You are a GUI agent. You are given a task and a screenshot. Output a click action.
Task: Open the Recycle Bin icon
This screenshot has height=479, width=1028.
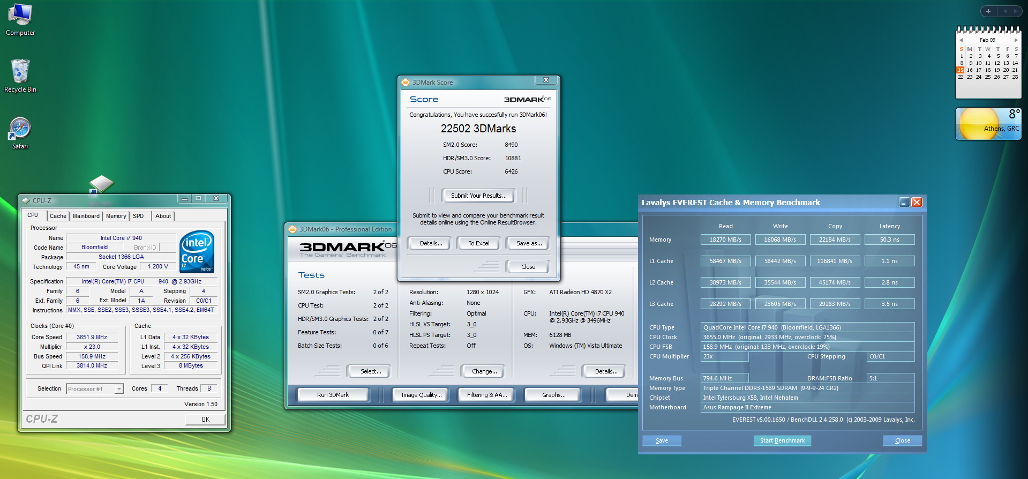click(x=20, y=76)
